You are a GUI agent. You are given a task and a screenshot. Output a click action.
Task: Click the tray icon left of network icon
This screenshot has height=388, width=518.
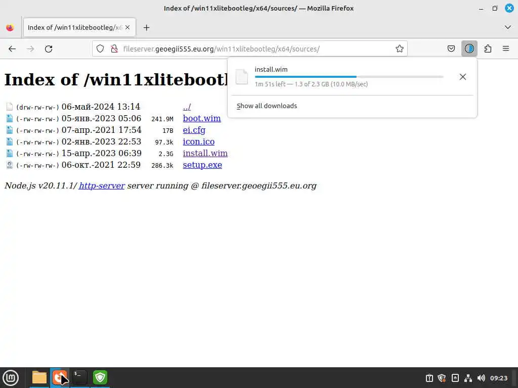click(x=455, y=378)
